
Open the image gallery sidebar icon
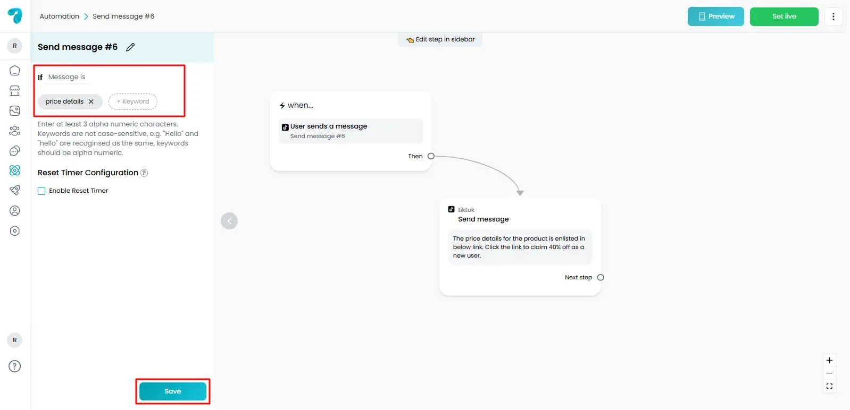(15, 111)
